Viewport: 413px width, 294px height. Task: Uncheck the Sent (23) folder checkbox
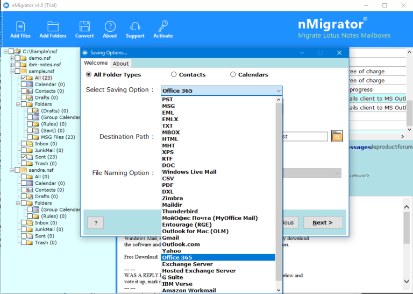tap(24, 157)
